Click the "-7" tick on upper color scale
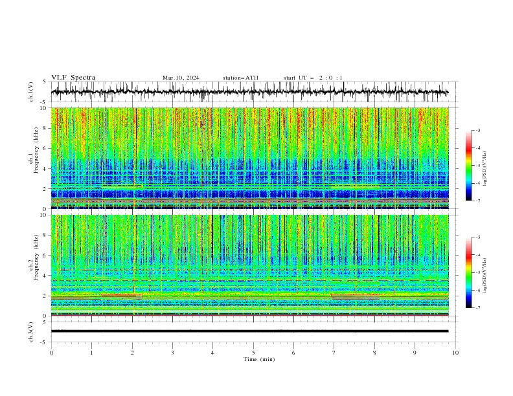The width and height of the screenshot is (513, 396). [478, 201]
